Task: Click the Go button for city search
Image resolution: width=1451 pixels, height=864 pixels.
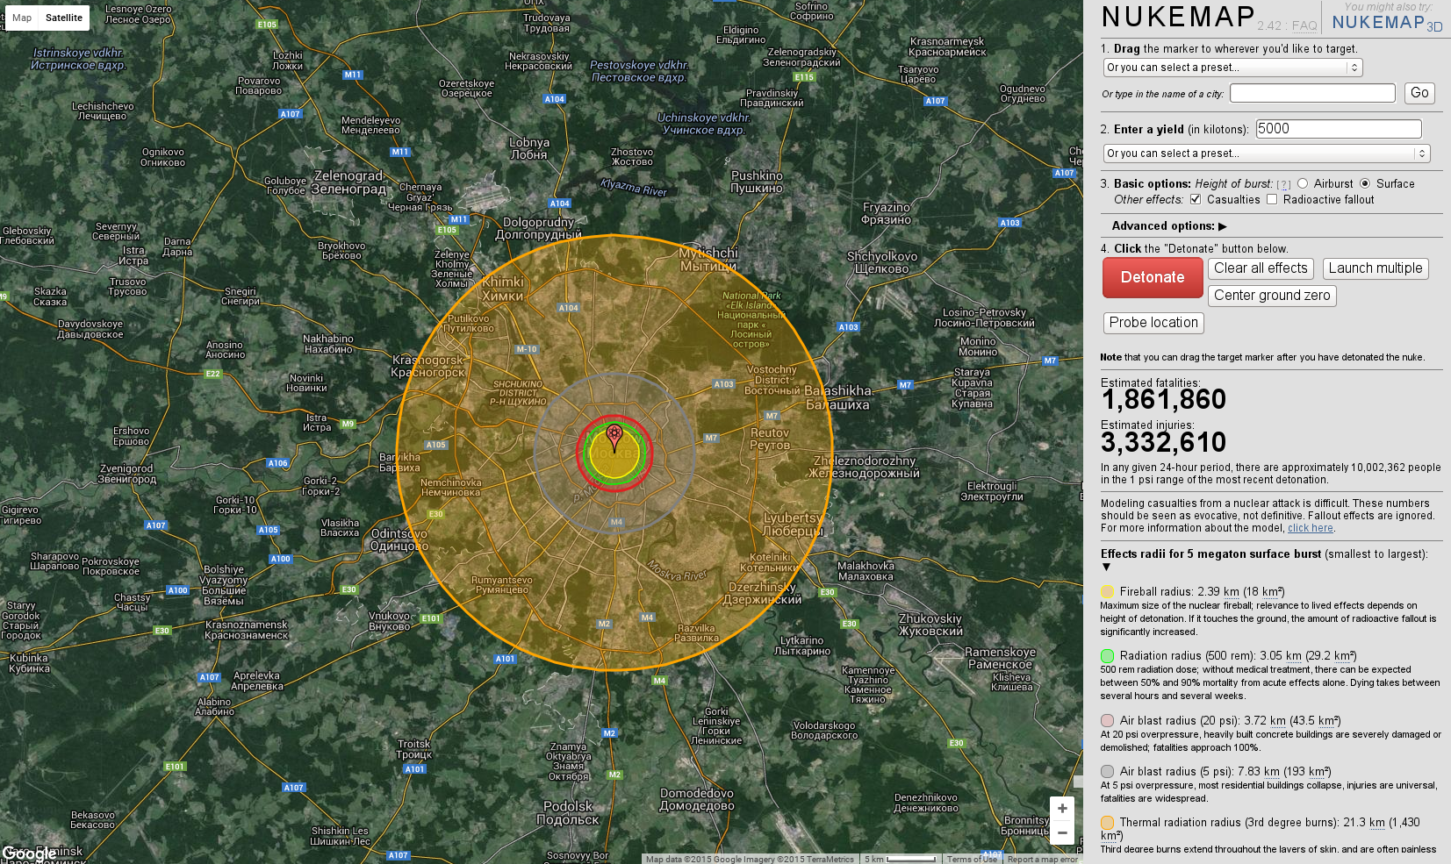Action: 1419,93
